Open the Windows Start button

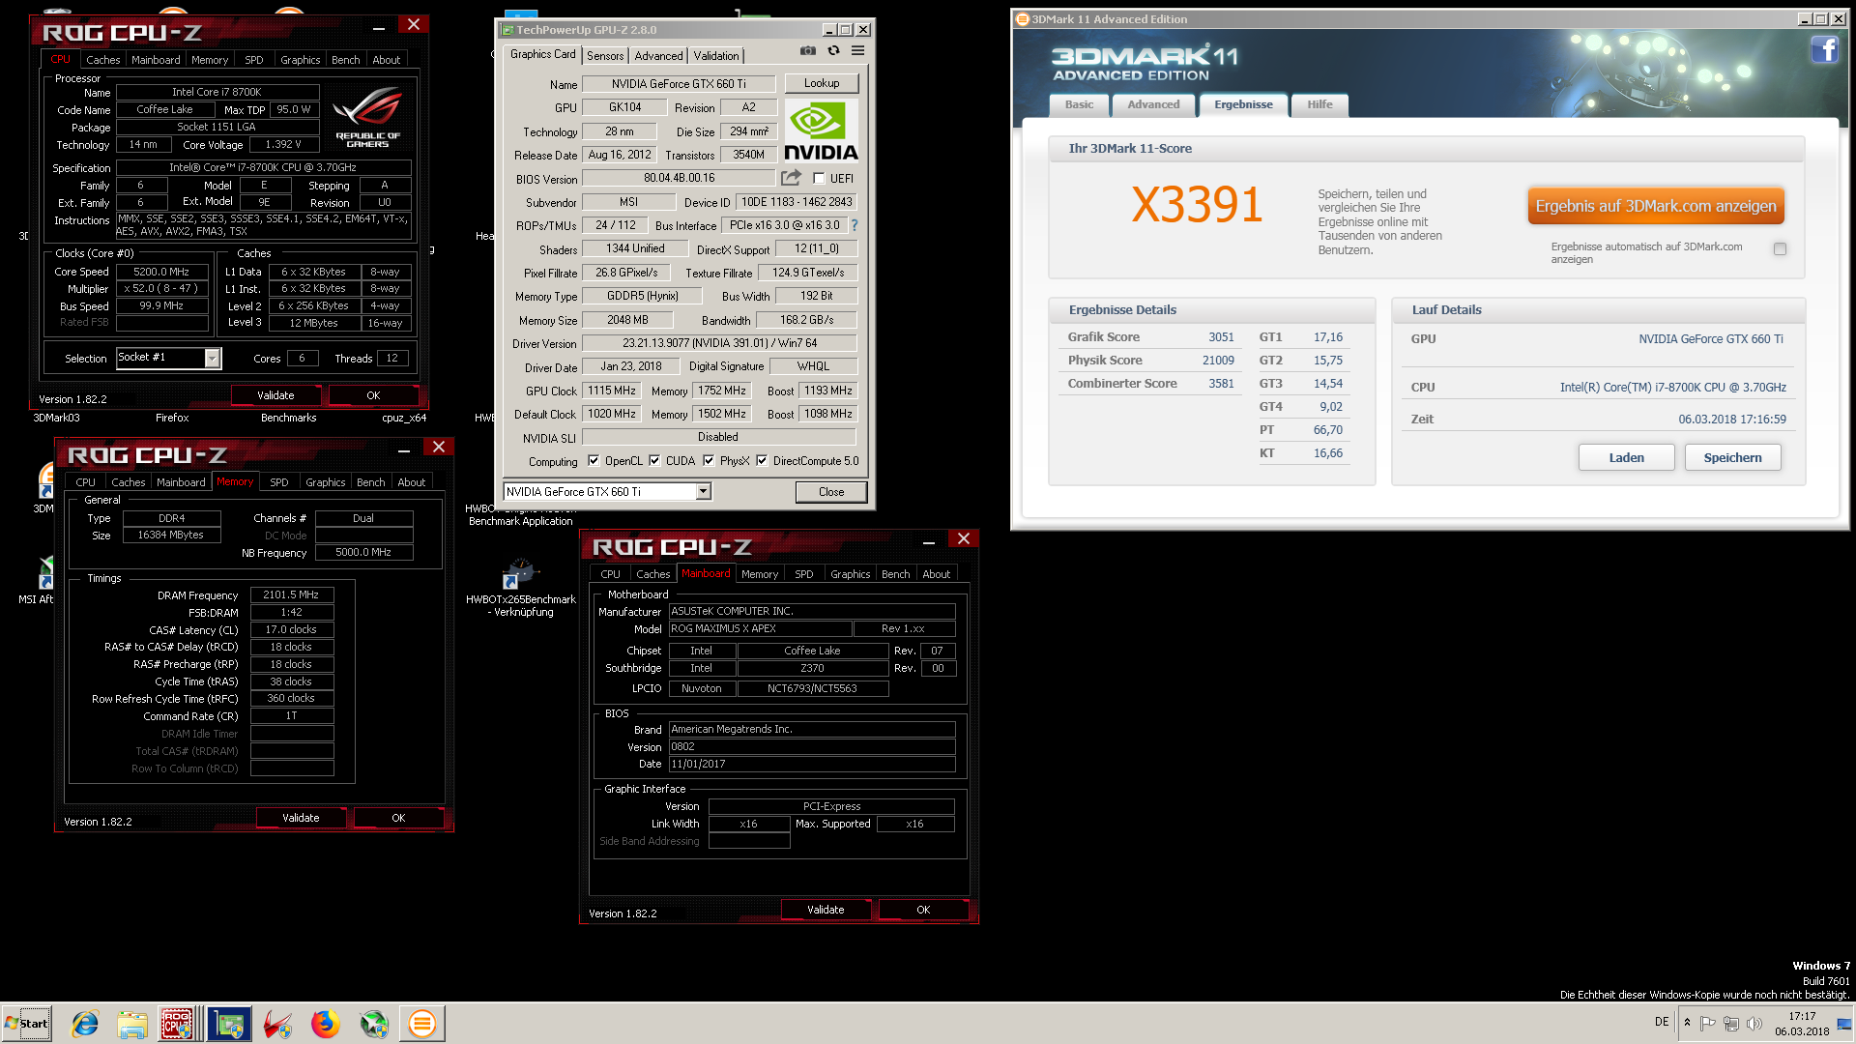(26, 1024)
